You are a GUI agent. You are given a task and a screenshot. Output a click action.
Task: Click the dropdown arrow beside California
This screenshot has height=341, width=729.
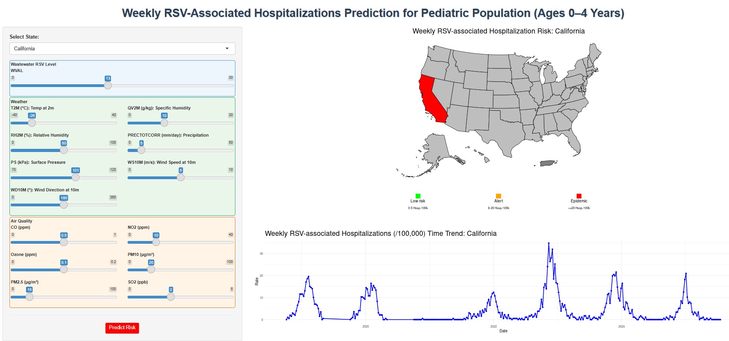click(x=227, y=49)
